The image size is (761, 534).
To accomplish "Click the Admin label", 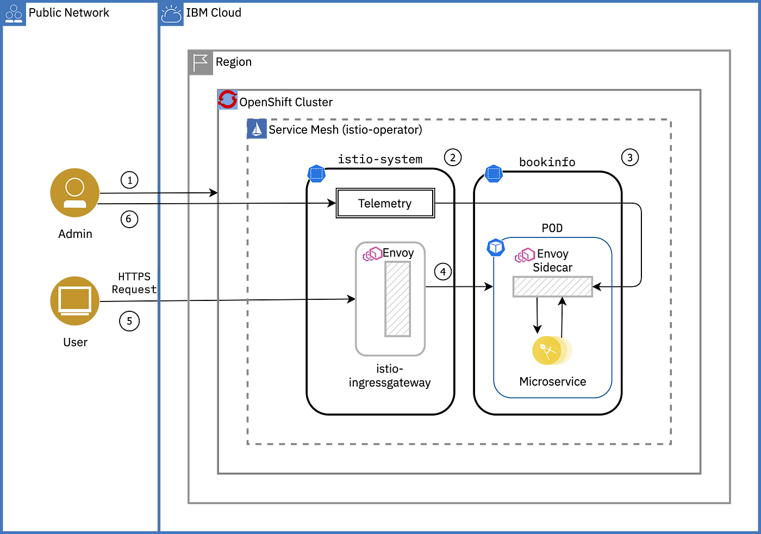I will (75, 234).
